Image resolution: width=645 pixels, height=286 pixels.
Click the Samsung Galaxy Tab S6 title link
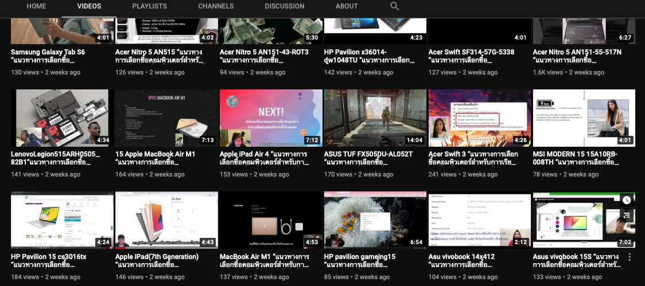(x=48, y=52)
